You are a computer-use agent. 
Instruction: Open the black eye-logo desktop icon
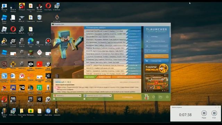[x=31, y=66]
